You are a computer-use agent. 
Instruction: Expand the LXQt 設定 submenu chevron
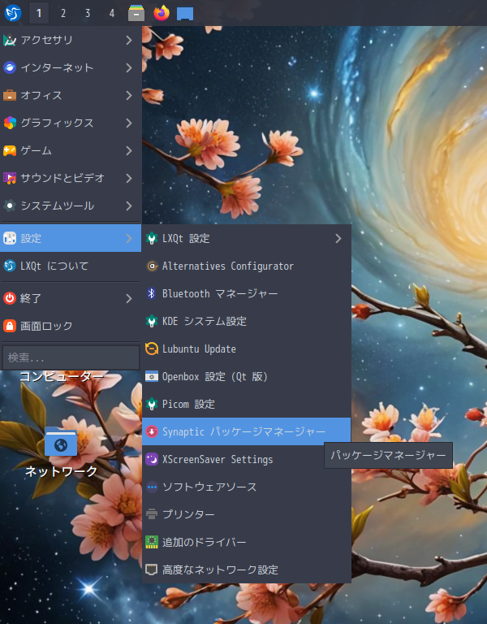tap(338, 238)
